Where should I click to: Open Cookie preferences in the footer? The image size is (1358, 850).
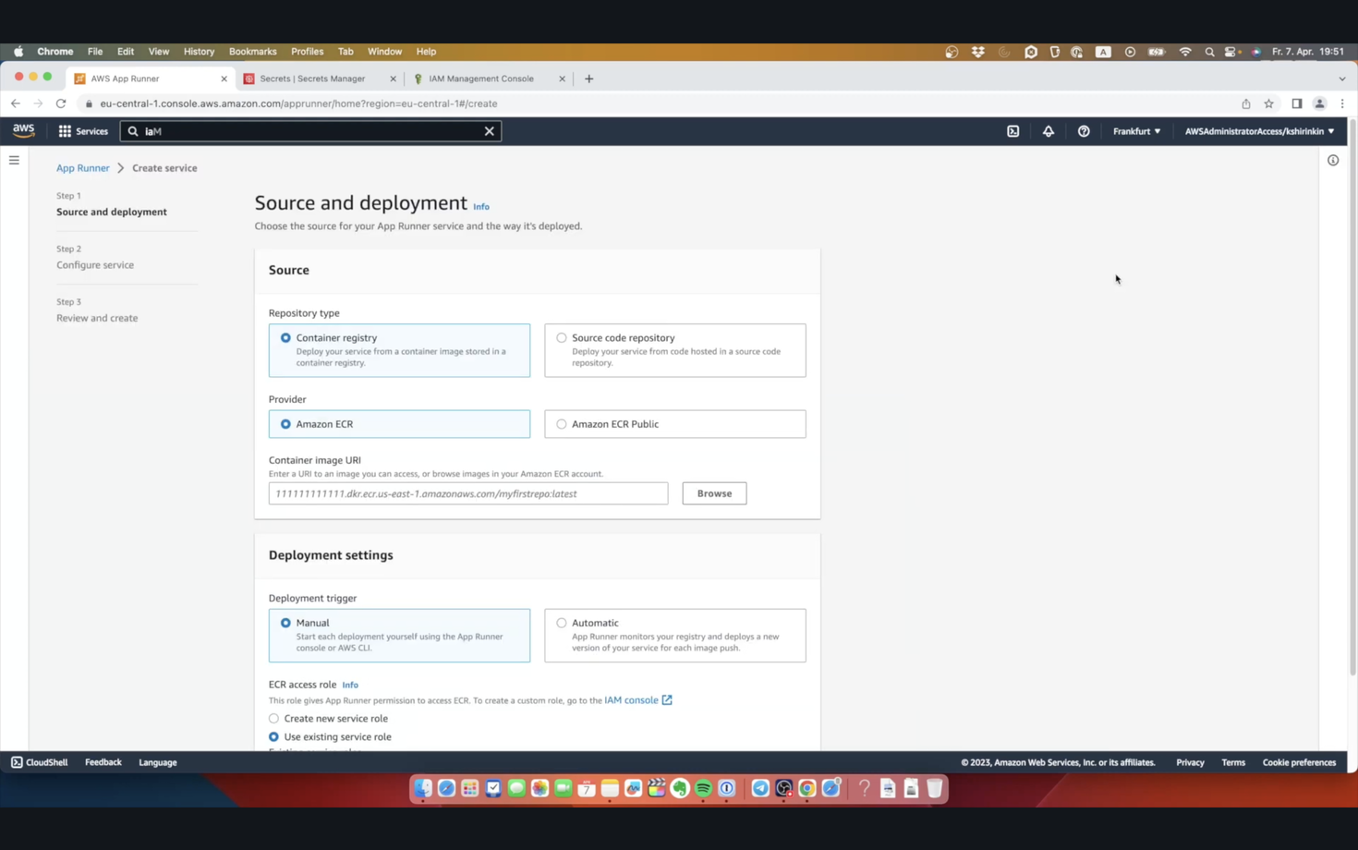[x=1299, y=762]
